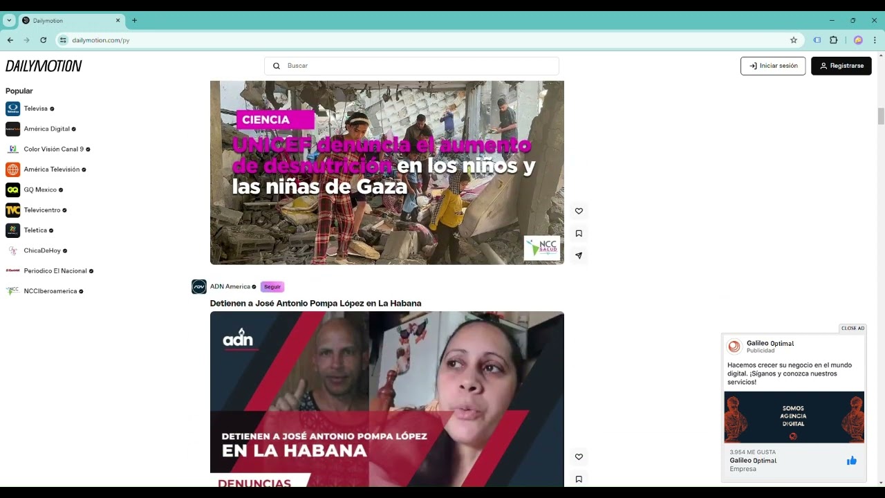Viewport: 885px width, 498px height.
Task: Open Periodico El Nacional logo
Action: [13, 270]
